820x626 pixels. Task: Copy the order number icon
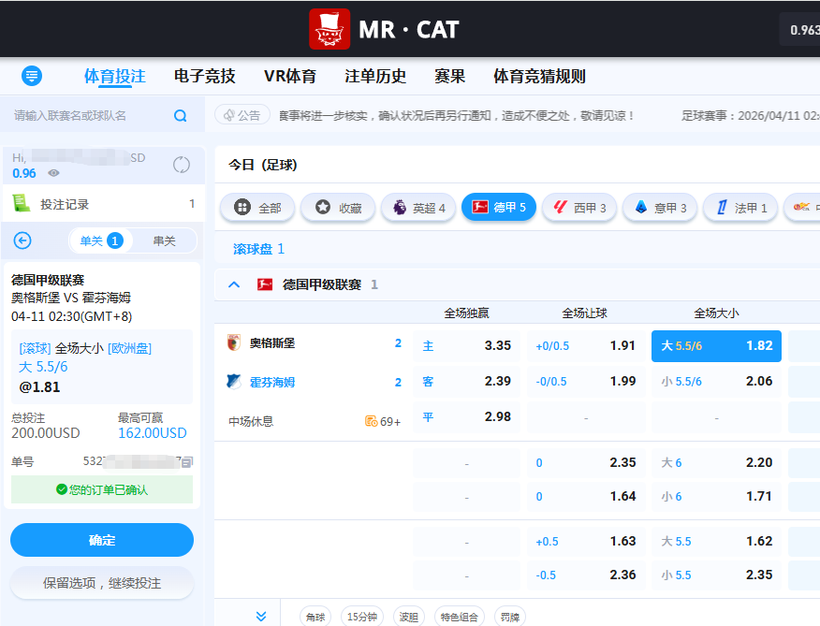[187, 461]
